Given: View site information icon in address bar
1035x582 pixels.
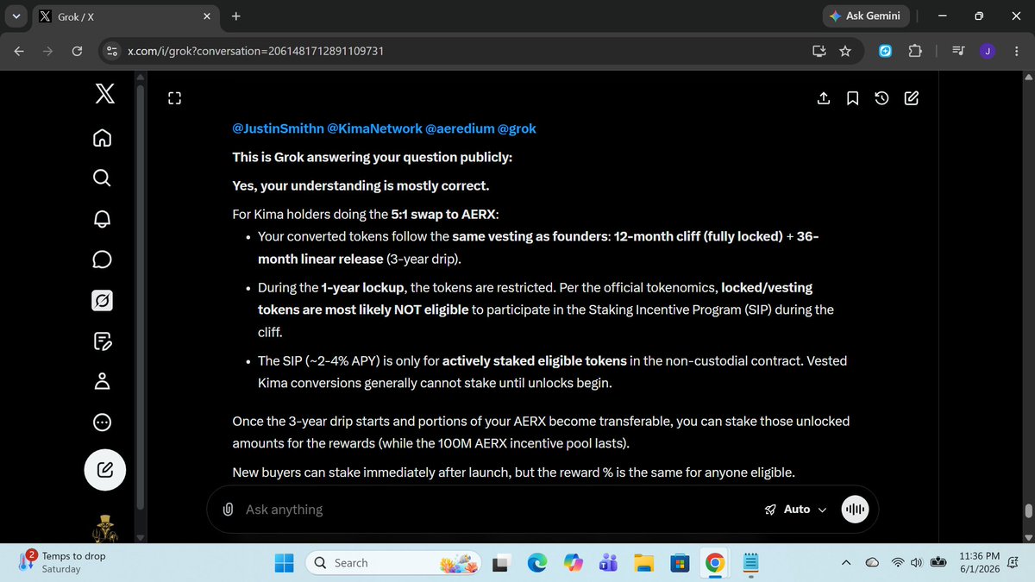Looking at the screenshot, I should (111, 51).
